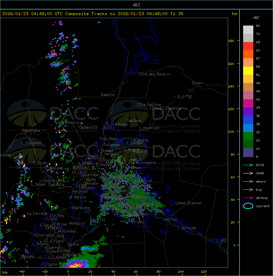Click the L_Asuncion label
Screen dimensions: 273x276
[x=149, y=128]
